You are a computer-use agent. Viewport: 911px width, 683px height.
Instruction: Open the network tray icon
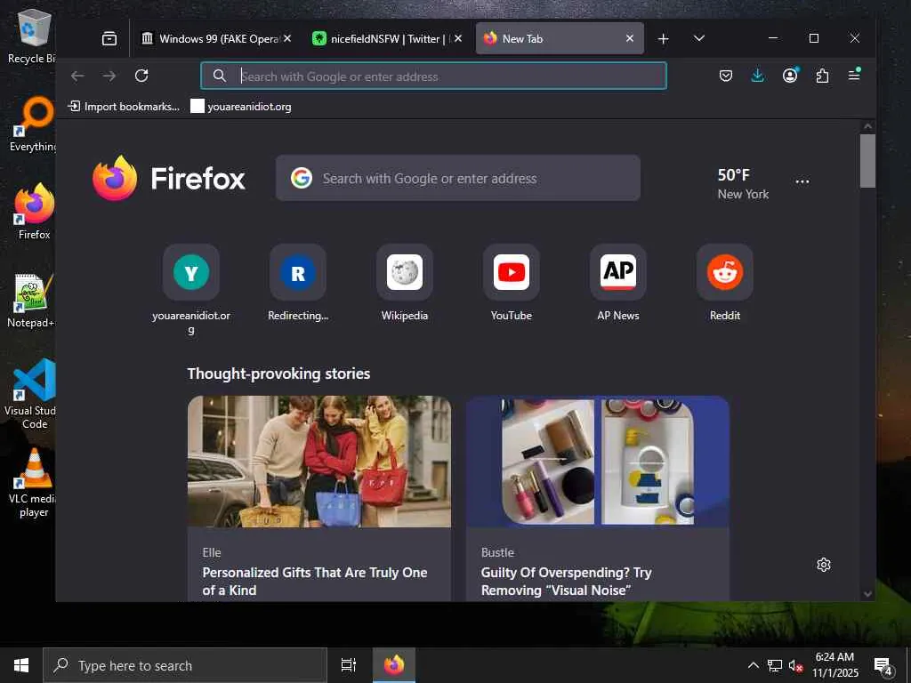(775, 665)
